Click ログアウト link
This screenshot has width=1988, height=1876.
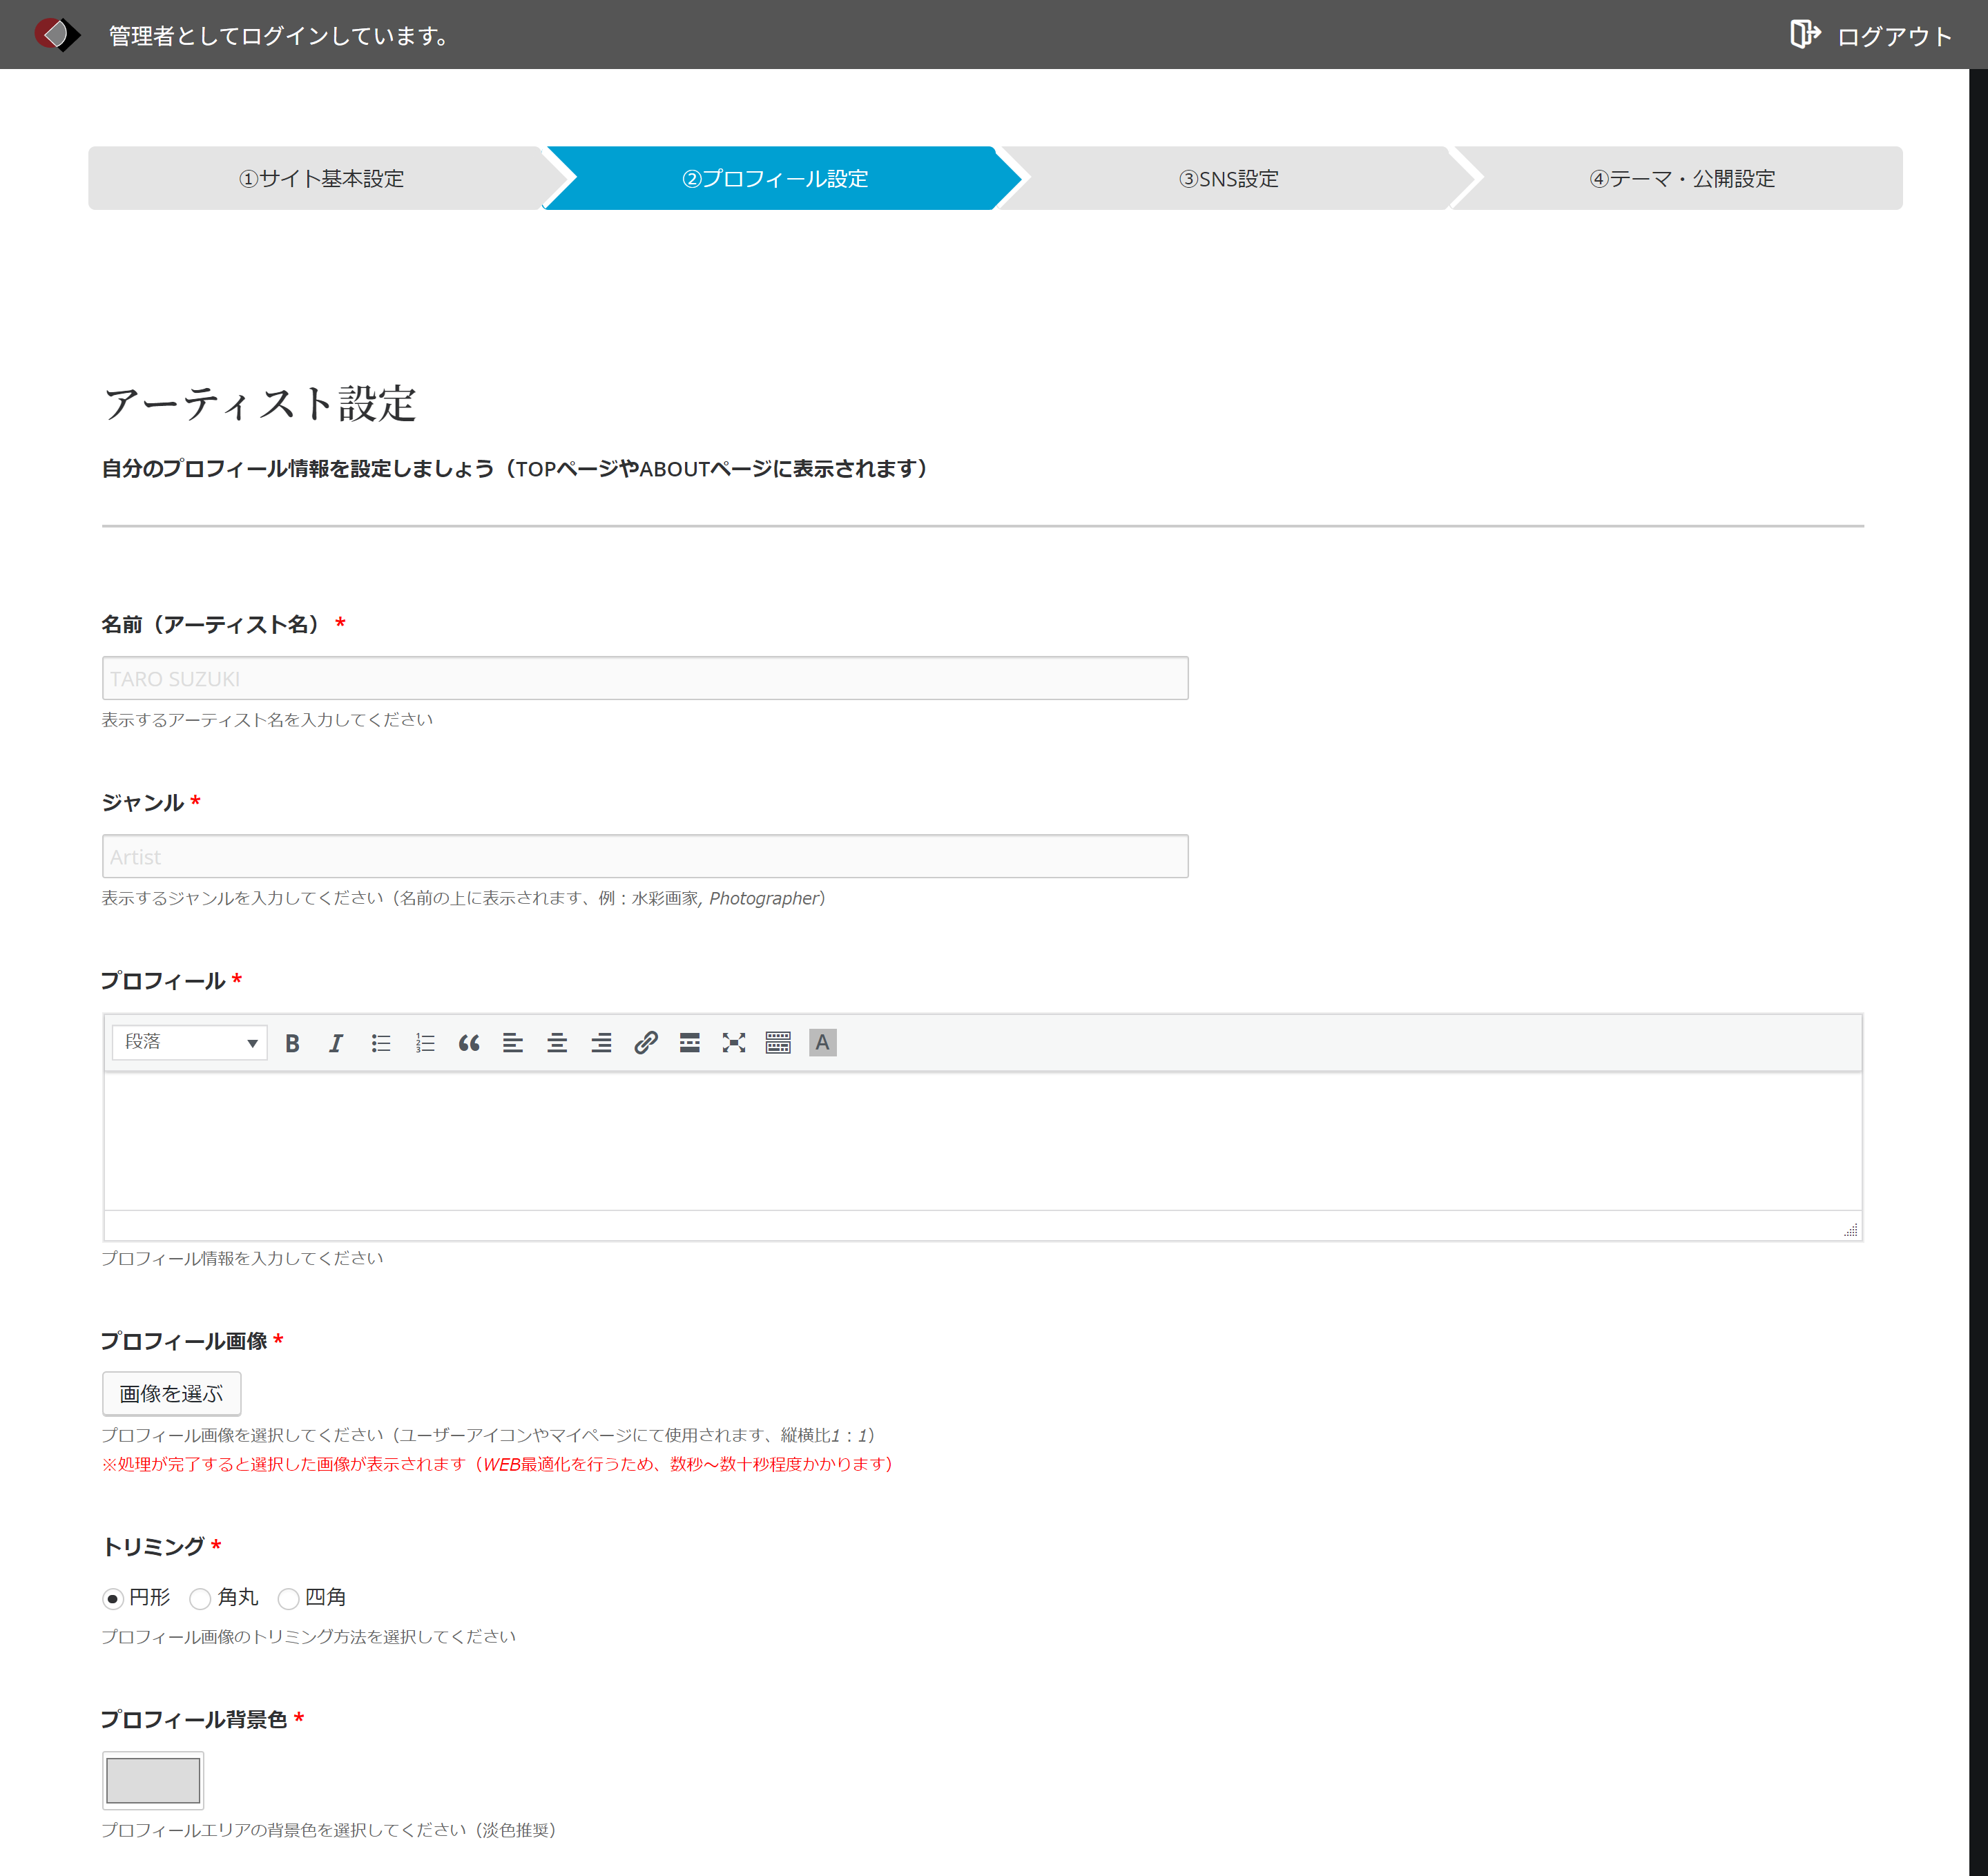coord(1871,36)
